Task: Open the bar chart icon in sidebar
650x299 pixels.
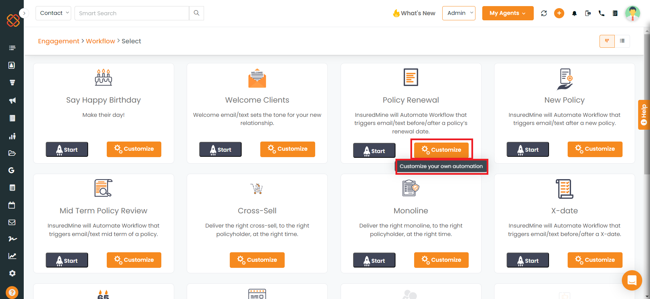Action: tap(12, 136)
